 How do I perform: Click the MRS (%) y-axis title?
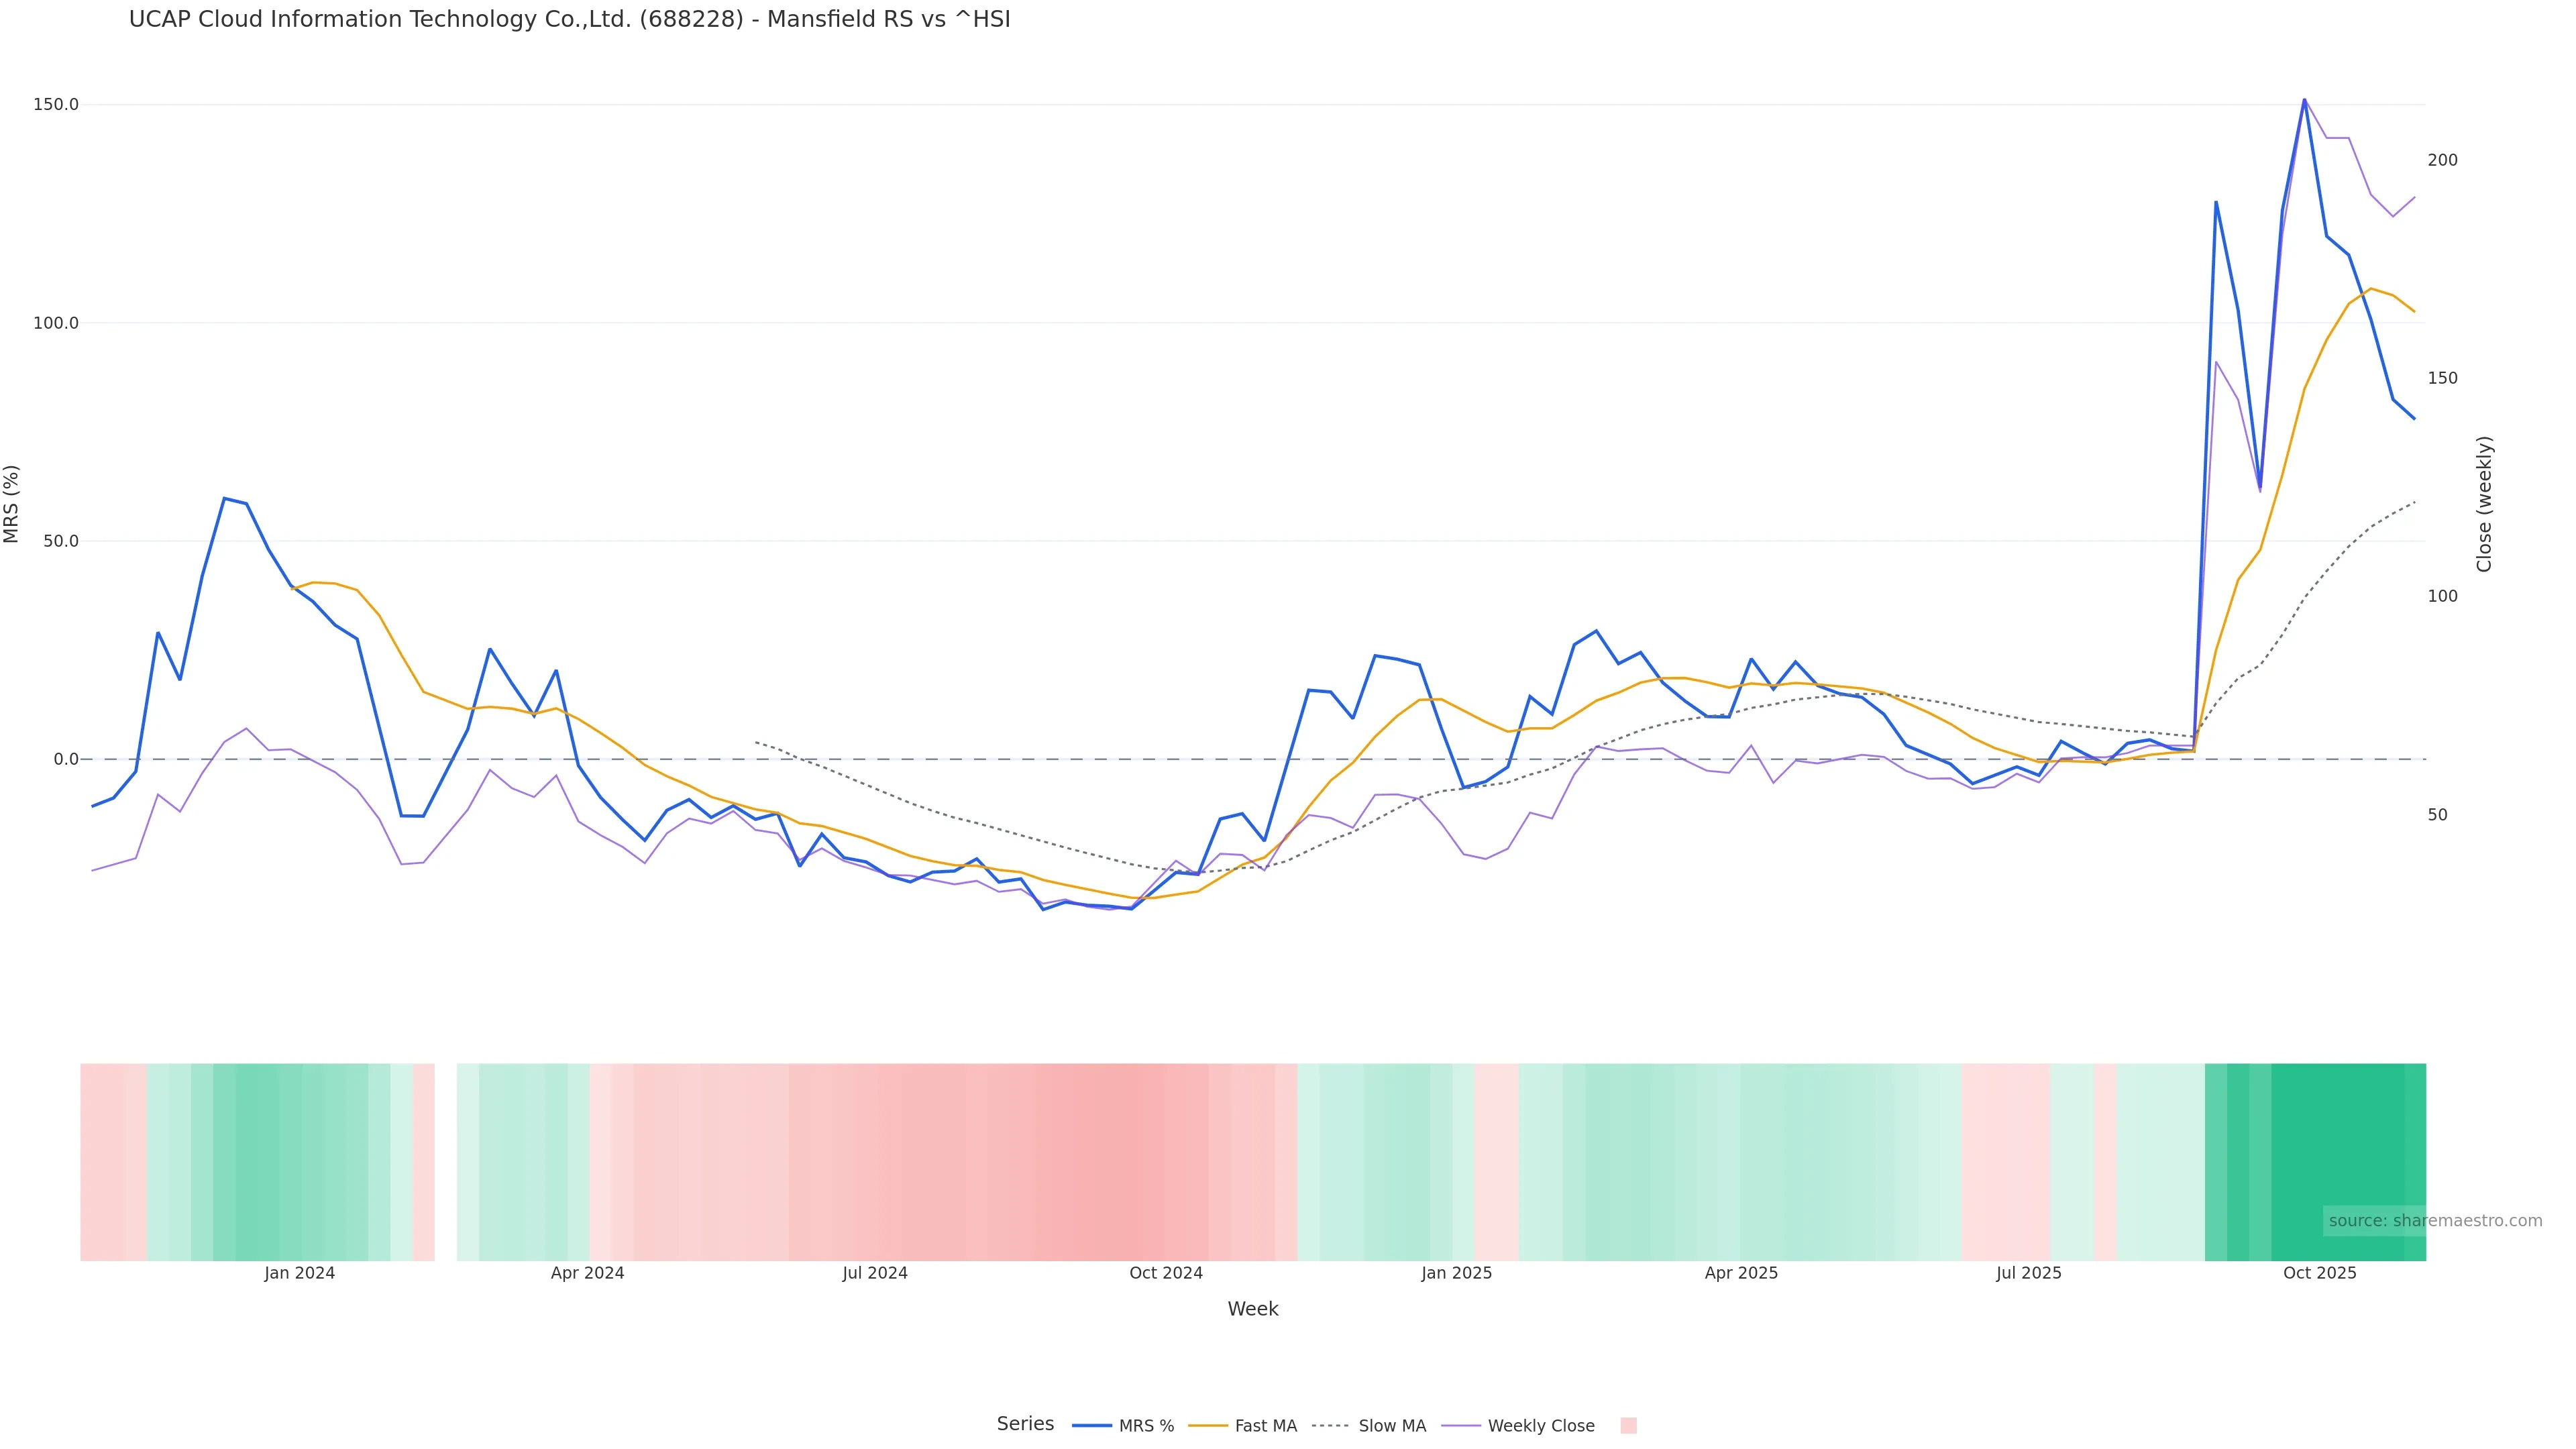point(12,504)
